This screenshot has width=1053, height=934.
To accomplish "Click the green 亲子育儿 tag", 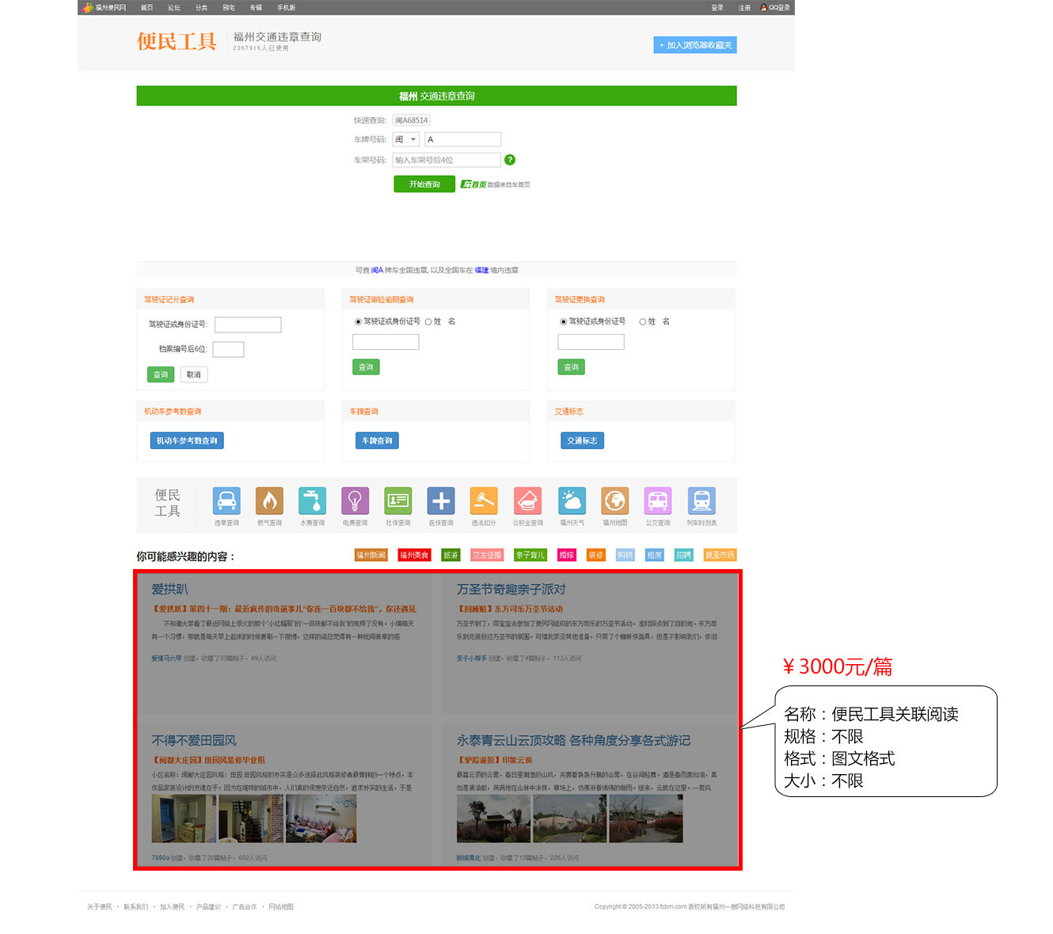I will pyautogui.click(x=530, y=555).
